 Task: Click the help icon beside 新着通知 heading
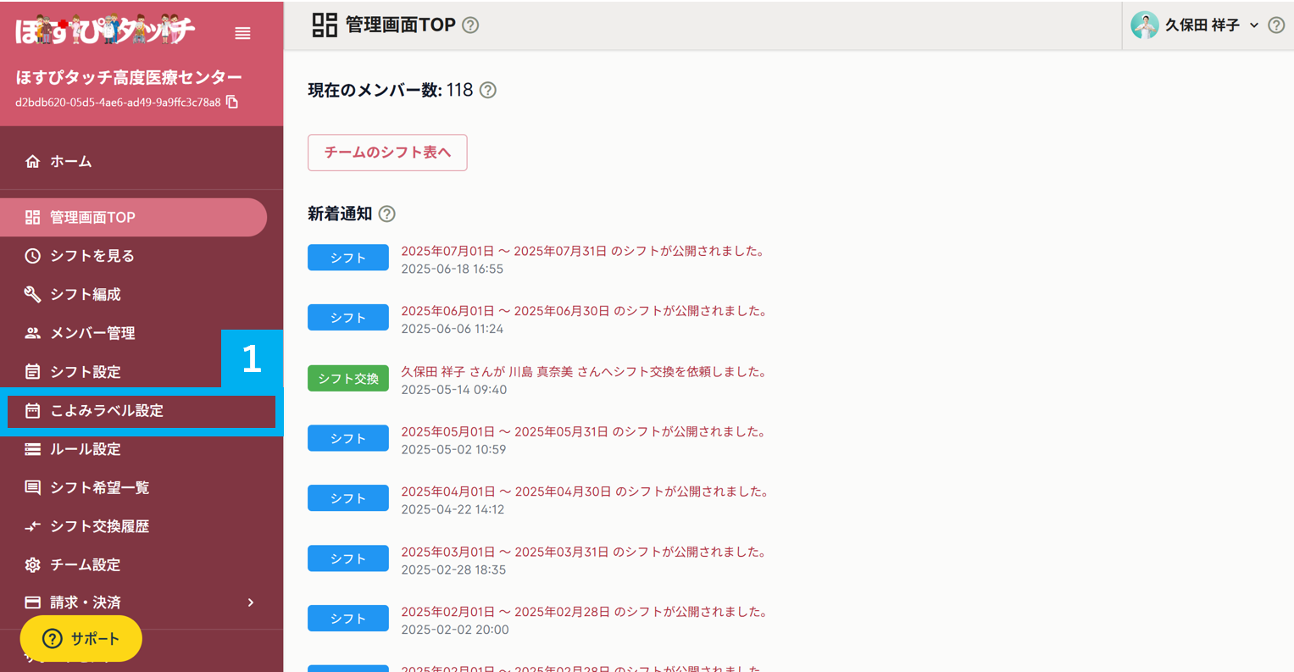(x=387, y=214)
